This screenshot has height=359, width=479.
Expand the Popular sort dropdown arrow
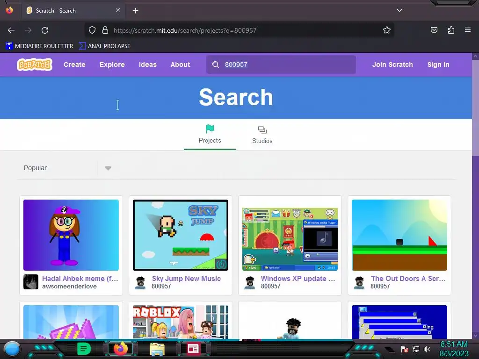pos(108,168)
